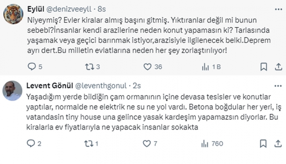286x164 pixels.
Task: Open Levent Gönül's profile photo
Action: [13, 91]
